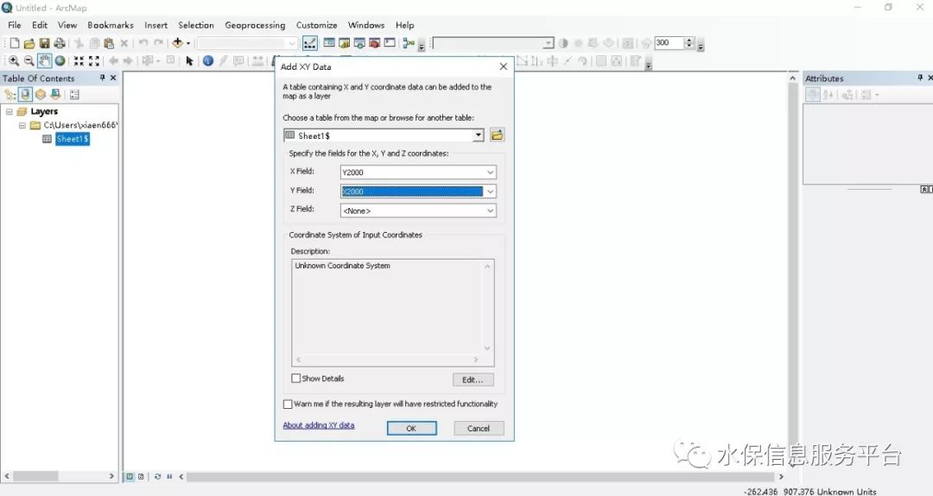Browse for a table with the folder icon
933x496 pixels.
coord(497,135)
